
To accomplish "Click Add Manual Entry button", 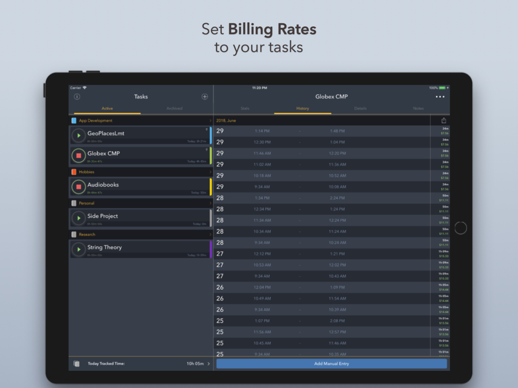I will click(x=332, y=364).
